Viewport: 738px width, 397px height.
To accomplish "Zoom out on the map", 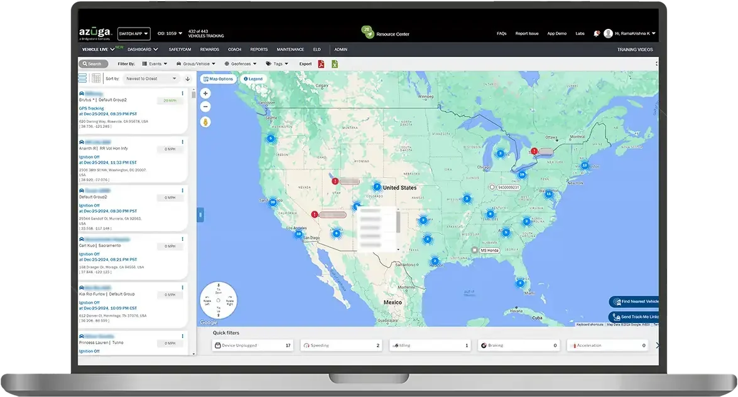I will (205, 107).
